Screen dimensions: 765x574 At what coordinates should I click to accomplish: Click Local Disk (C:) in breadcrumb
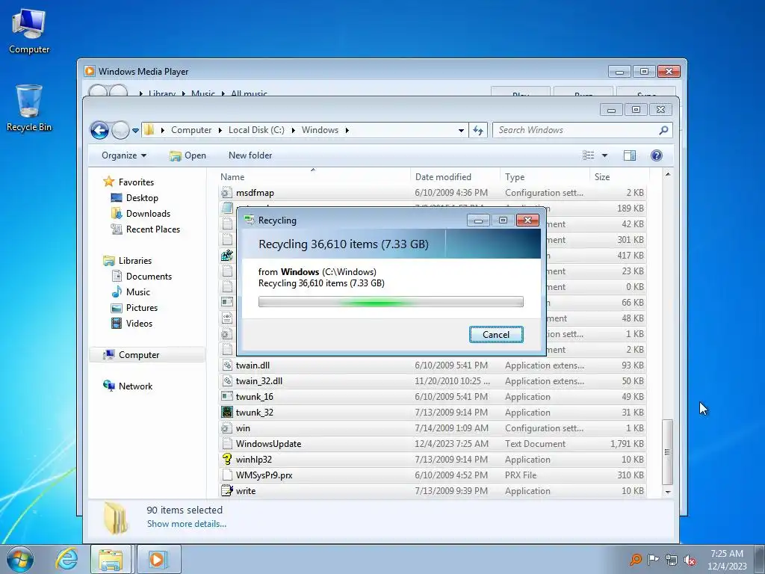[x=256, y=130]
